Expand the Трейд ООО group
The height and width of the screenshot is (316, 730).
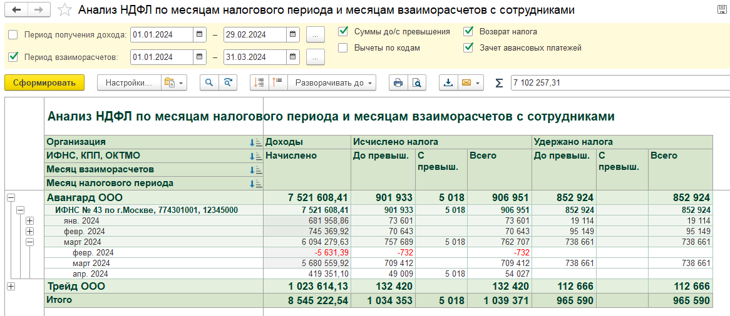[11, 287]
